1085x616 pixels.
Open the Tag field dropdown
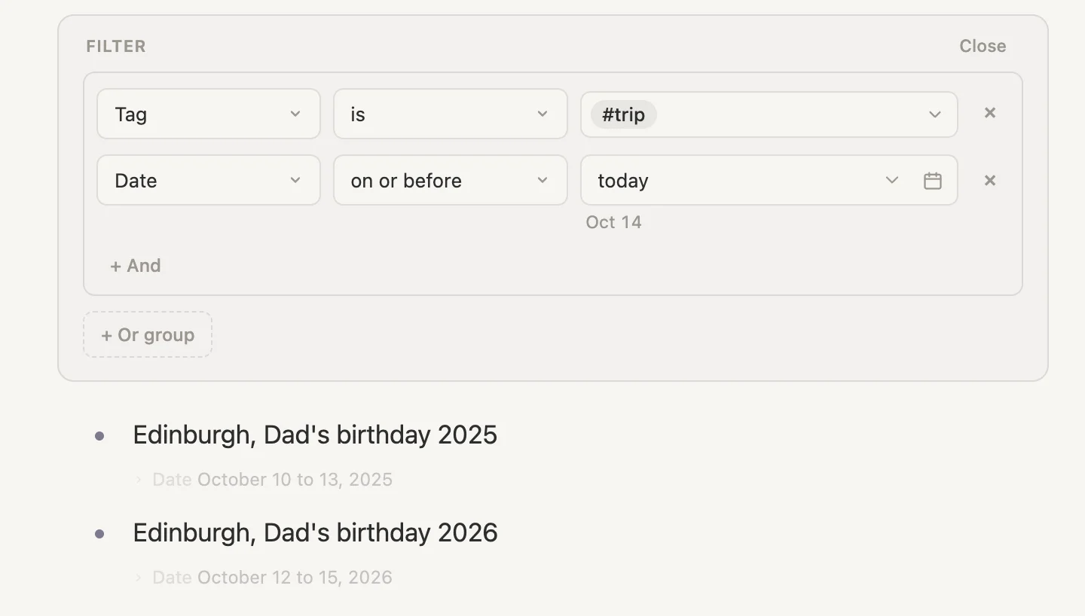tap(209, 114)
